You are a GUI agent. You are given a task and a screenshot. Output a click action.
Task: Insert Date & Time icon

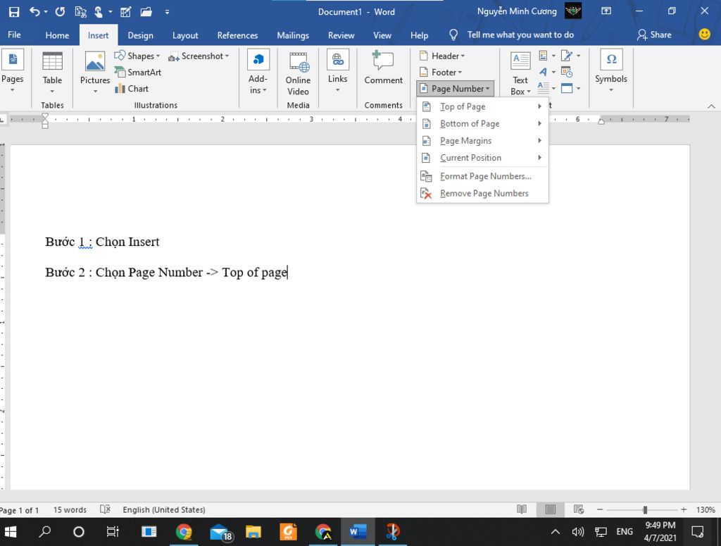click(567, 72)
